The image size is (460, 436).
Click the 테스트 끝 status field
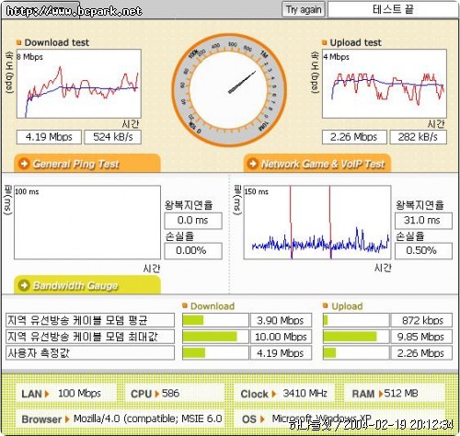(x=393, y=9)
